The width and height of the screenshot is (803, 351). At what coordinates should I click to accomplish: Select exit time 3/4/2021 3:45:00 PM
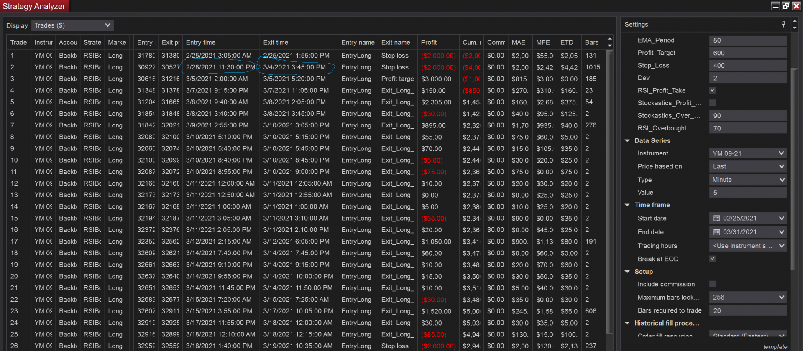299,67
